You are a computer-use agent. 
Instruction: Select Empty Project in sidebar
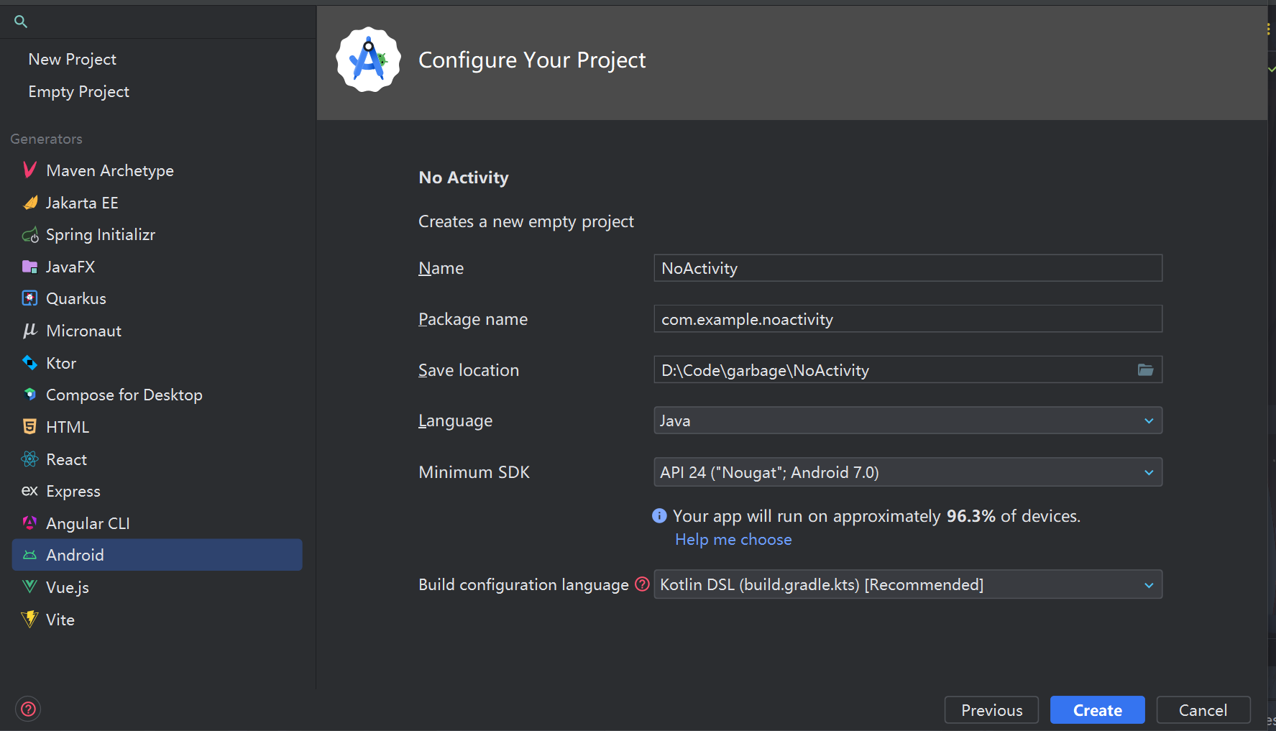click(78, 92)
